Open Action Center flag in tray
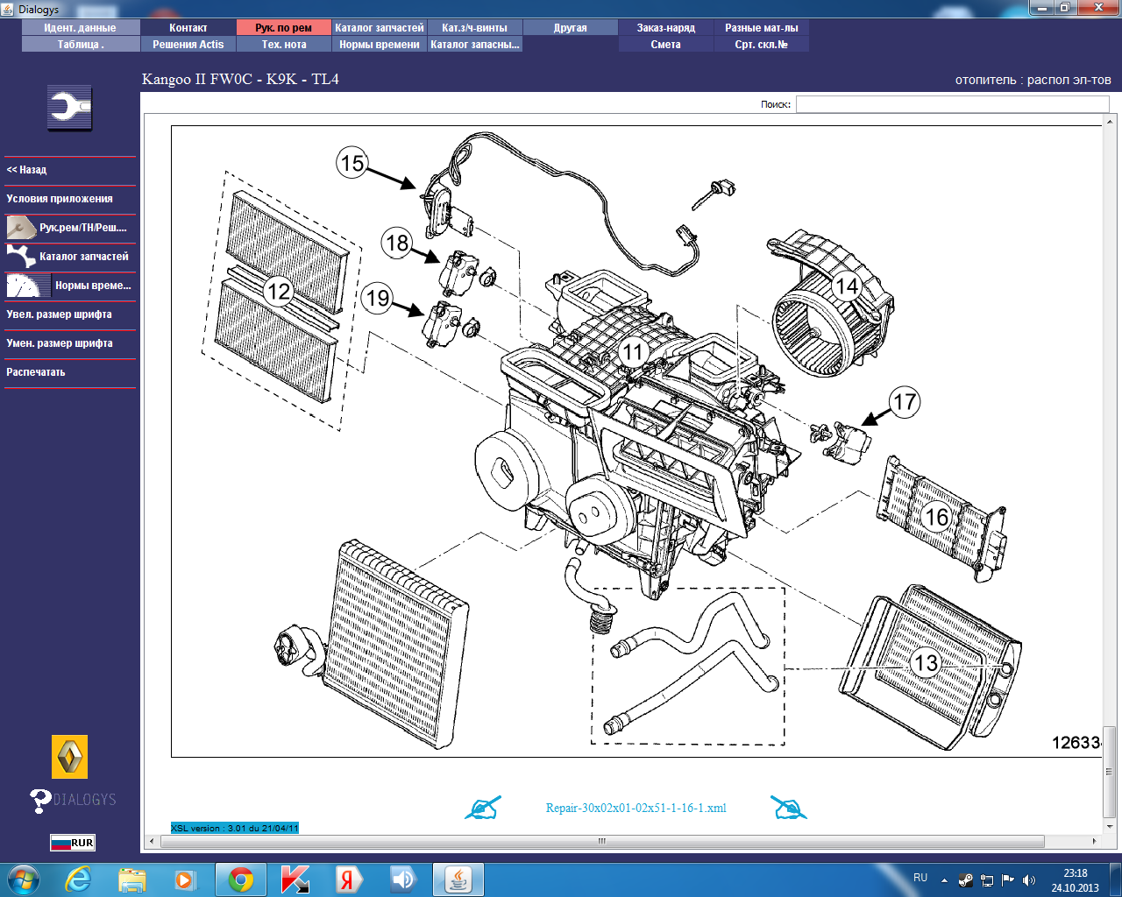This screenshot has height=897, width=1122. tap(1008, 880)
